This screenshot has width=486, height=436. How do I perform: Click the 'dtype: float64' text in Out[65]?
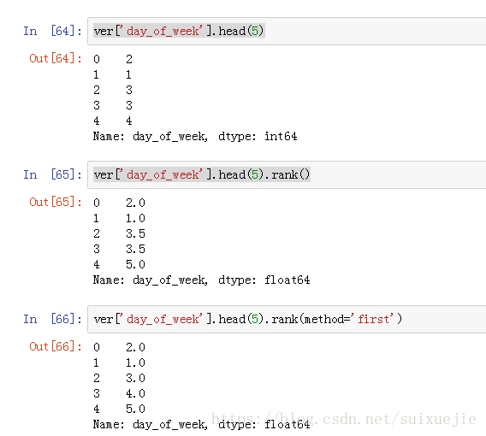[264, 280]
